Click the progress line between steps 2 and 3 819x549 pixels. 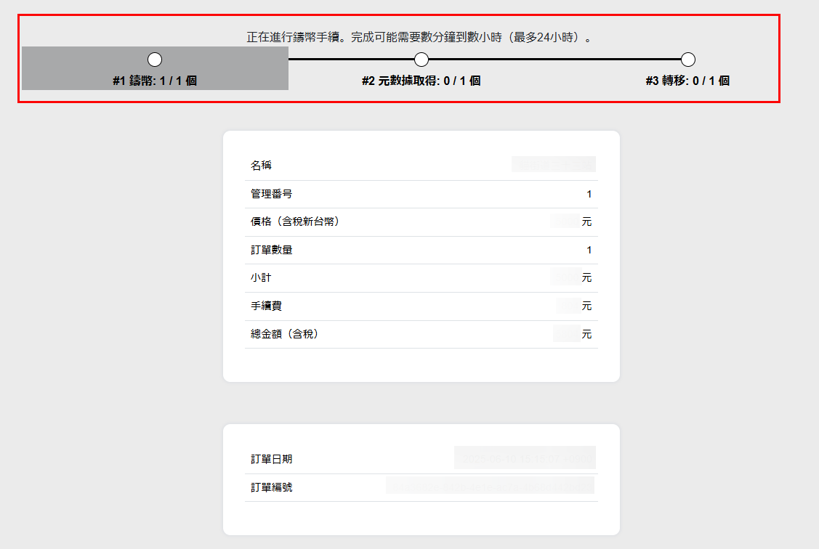[x=554, y=60]
